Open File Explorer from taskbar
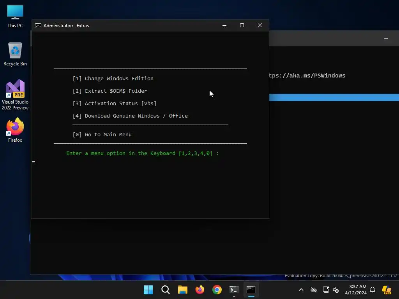This screenshot has height=299, width=399. (182, 290)
